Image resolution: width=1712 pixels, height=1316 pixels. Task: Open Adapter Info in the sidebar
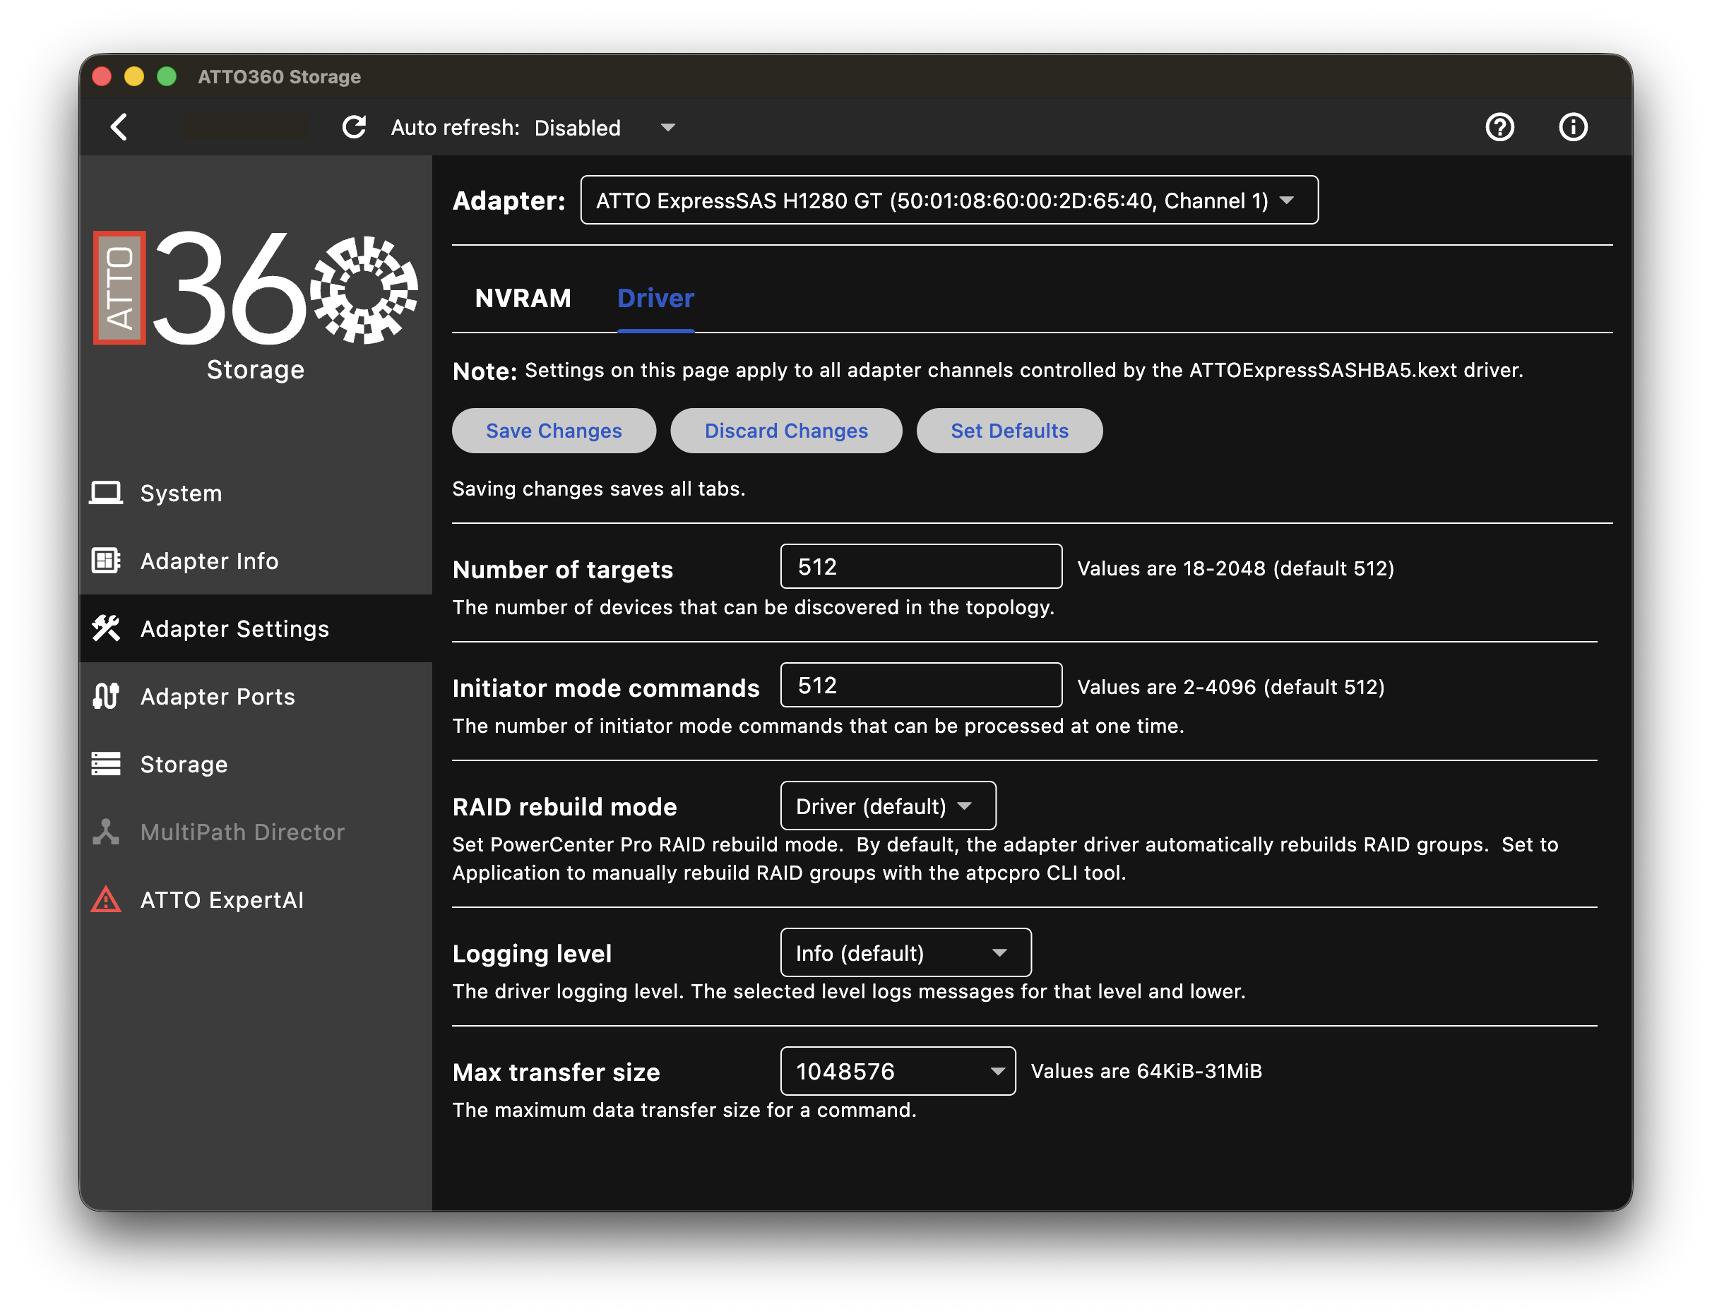pos(208,561)
